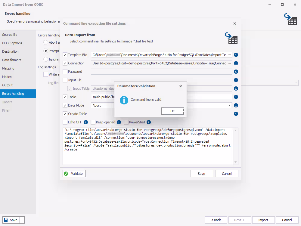Open Connection editor with ellipsis button
This screenshot has width=301, height=226.
point(230,63)
